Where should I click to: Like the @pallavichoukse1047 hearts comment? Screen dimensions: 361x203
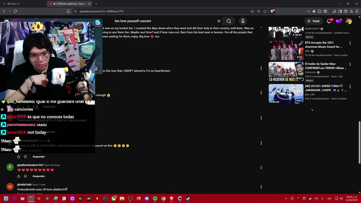tap(19, 176)
